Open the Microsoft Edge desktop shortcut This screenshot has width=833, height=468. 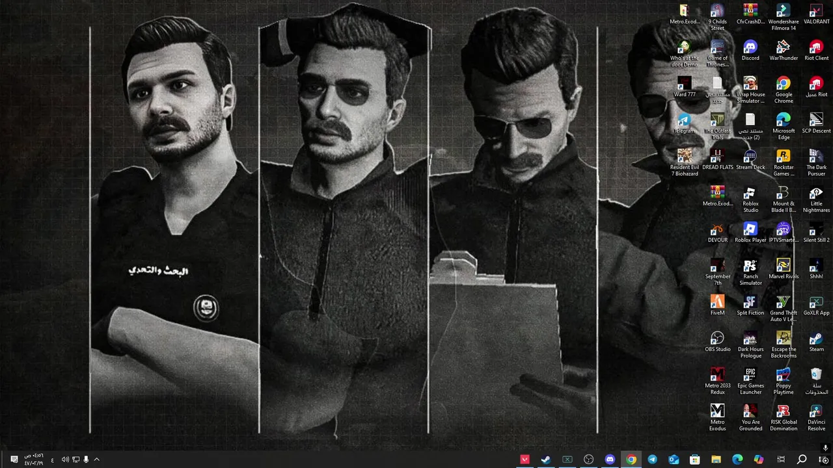point(783,127)
